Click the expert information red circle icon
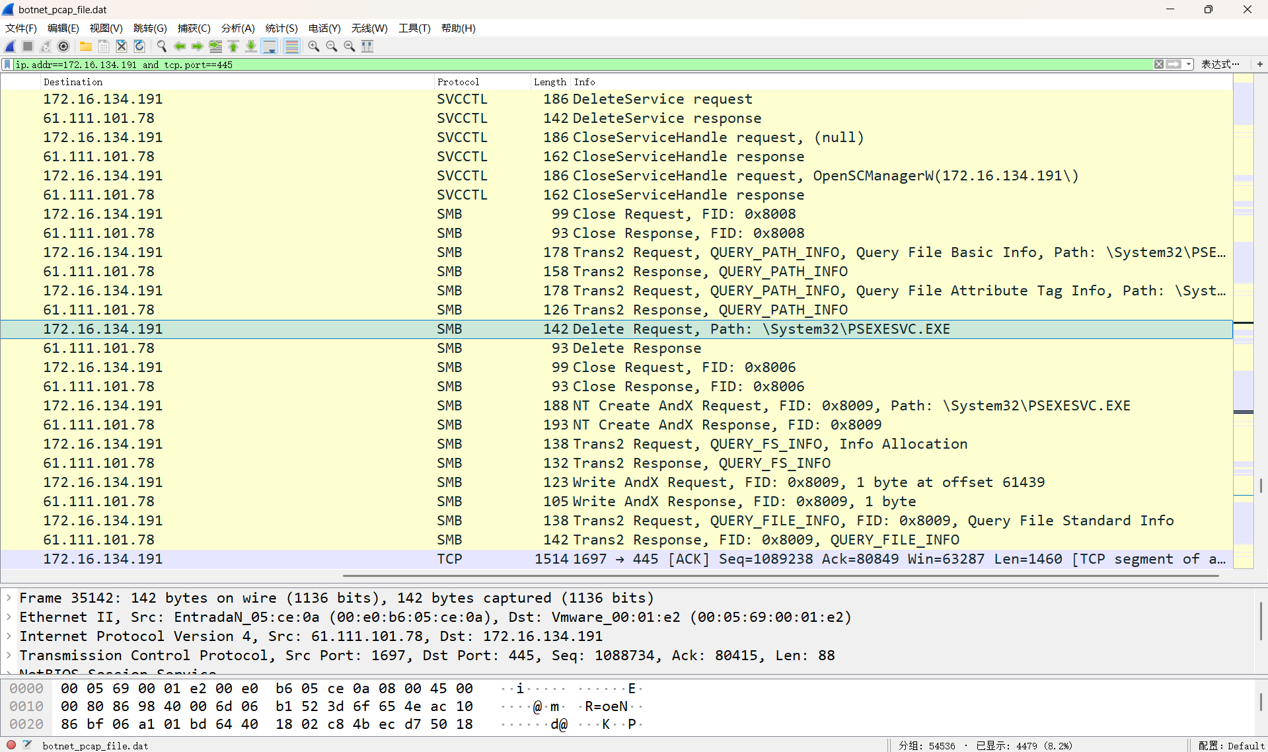This screenshot has height=752, width=1268. [11, 745]
